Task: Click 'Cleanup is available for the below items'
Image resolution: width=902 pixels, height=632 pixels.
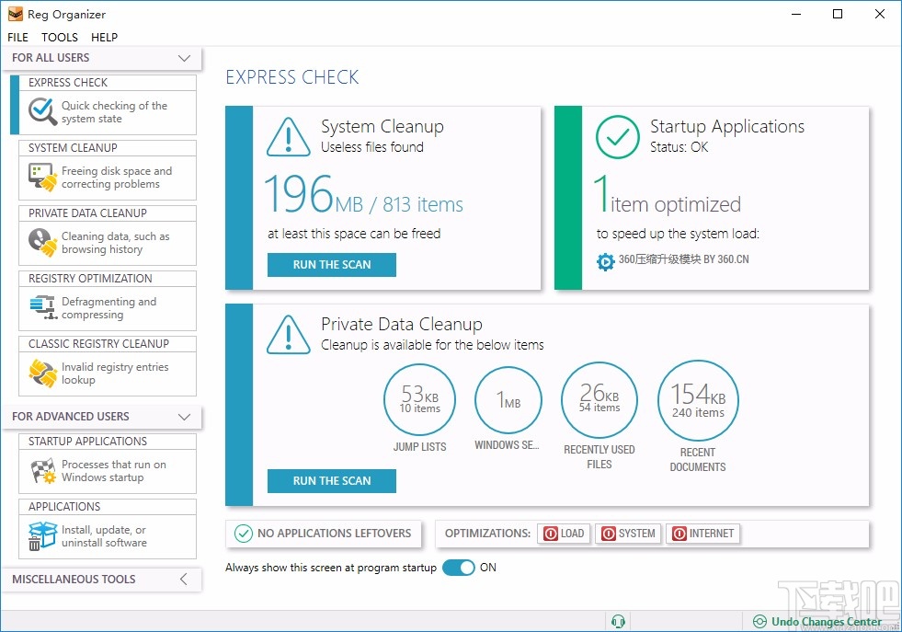Action: pyautogui.click(x=432, y=345)
